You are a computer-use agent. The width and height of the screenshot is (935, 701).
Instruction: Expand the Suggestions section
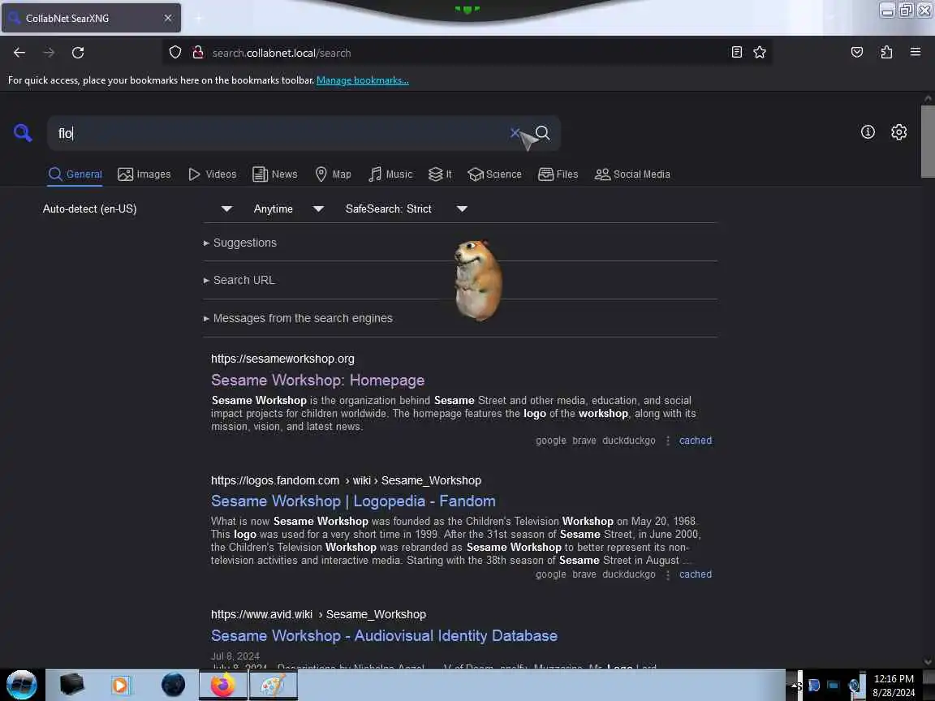[x=239, y=243]
